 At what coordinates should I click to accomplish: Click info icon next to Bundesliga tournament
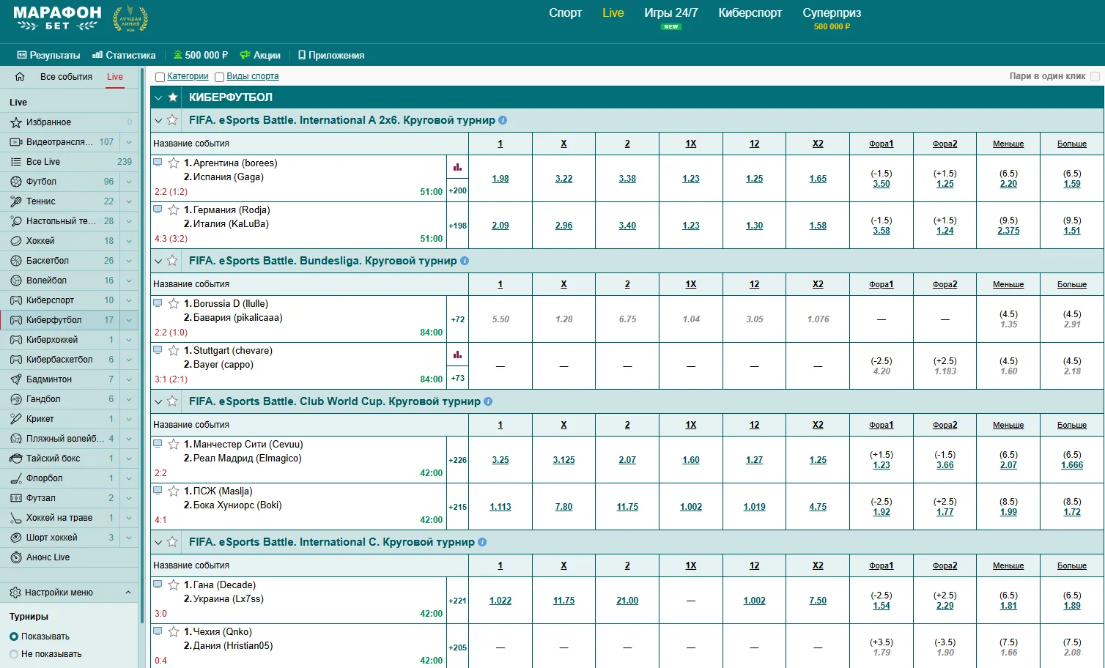pos(465,261)
